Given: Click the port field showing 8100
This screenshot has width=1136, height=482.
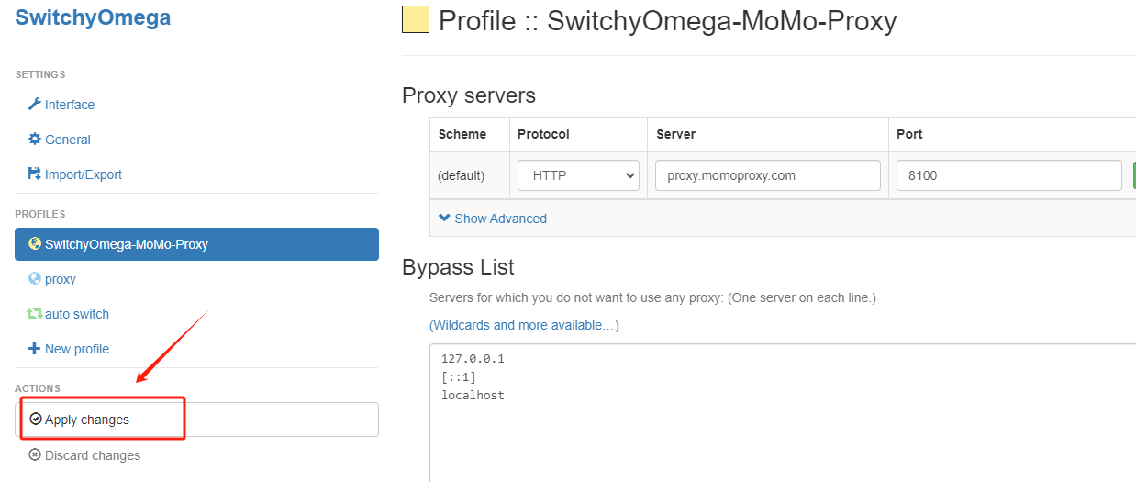Looking at the screenshot, I should 1009,175.
